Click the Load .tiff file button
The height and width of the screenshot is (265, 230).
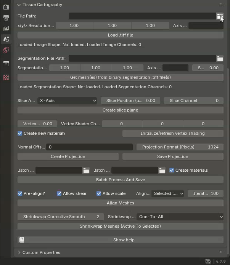click(120, 35)
